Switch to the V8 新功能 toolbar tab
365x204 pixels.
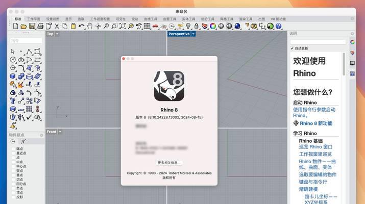point(278,19)
